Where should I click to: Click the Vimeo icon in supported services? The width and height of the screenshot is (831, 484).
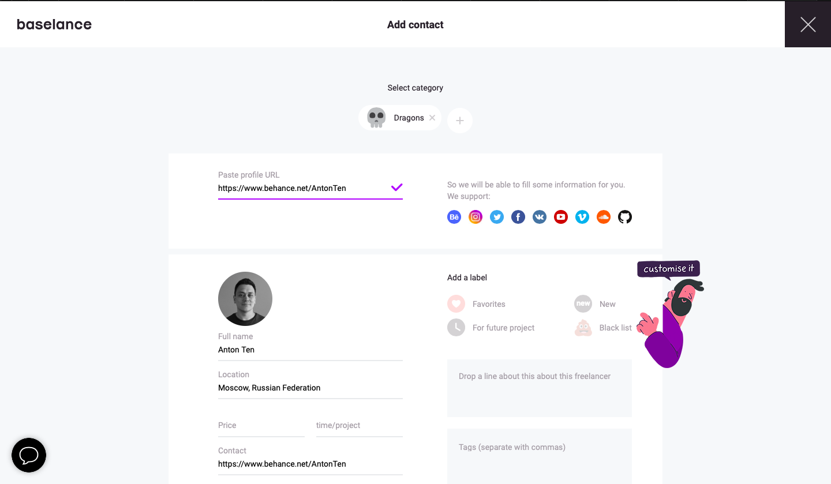pos(582,217)
